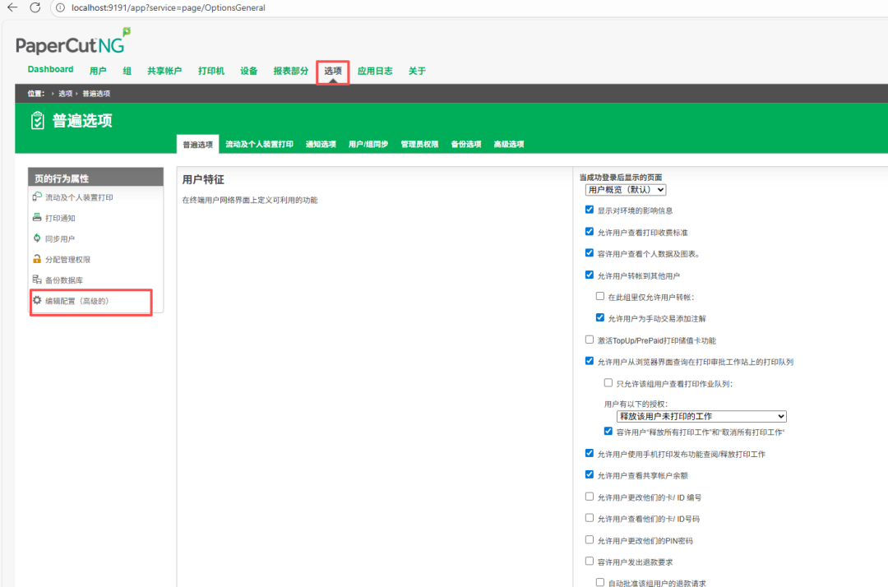Disable 显示对环境的影响信息
Viewport: 888px width, 587px height.
point(590,209)
